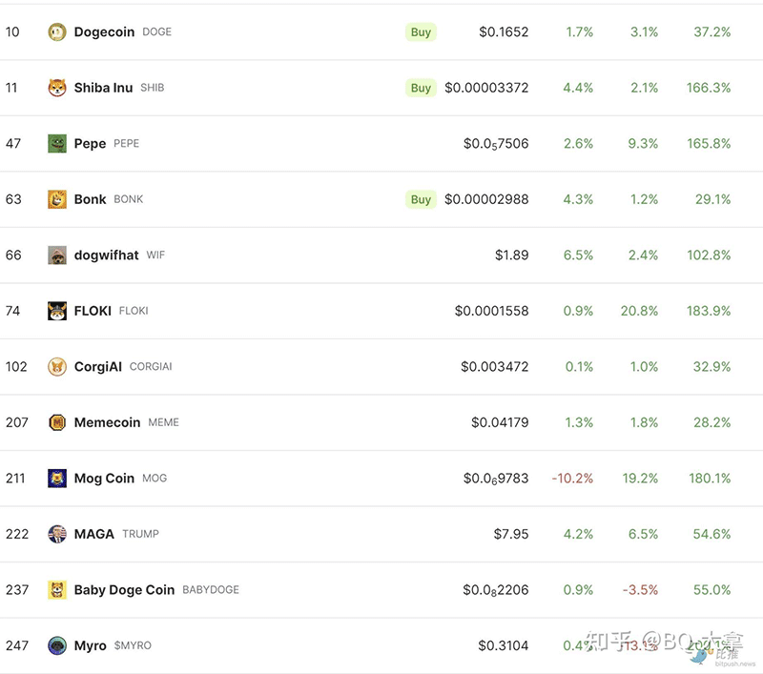Screen dimensions: 763x674
Task: Open the Dogecoin name link
Action: (105, 32)
